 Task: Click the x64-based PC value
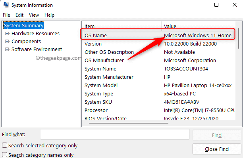click(x=180, y=94)
